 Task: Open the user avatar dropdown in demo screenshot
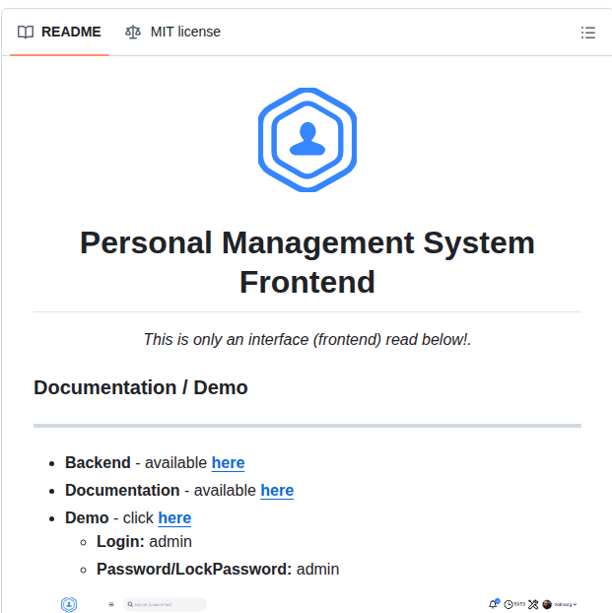coord(560,604)
